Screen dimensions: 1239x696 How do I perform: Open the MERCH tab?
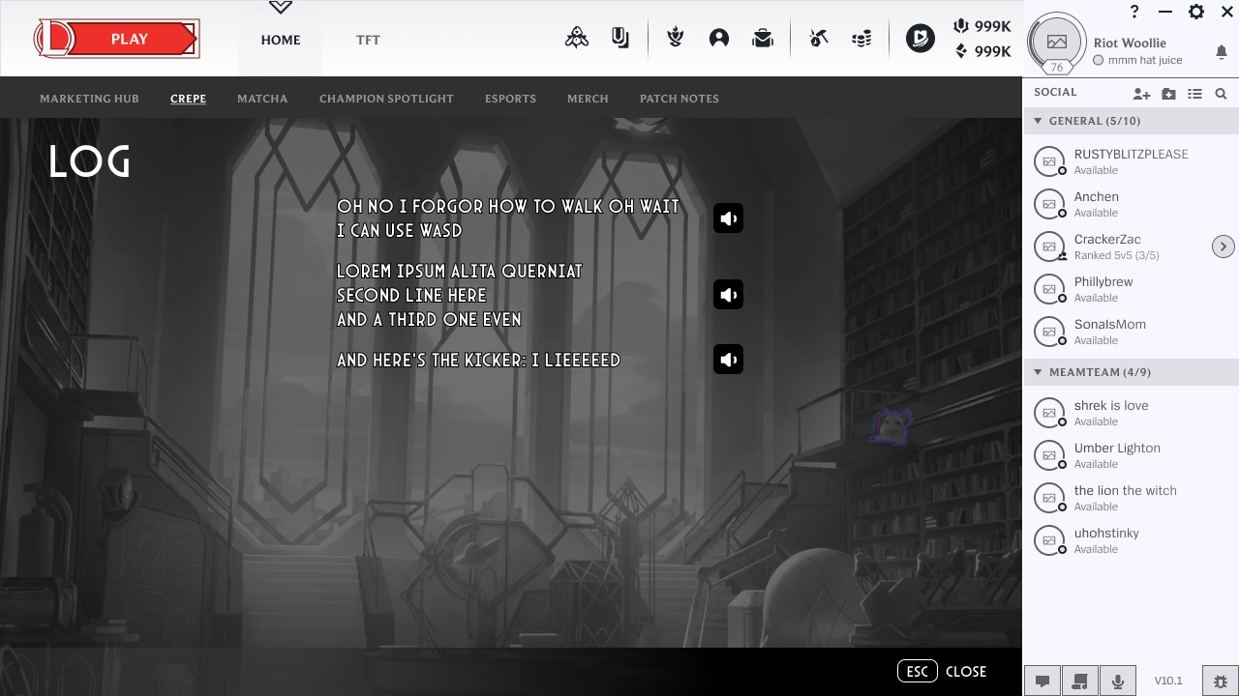588,99
